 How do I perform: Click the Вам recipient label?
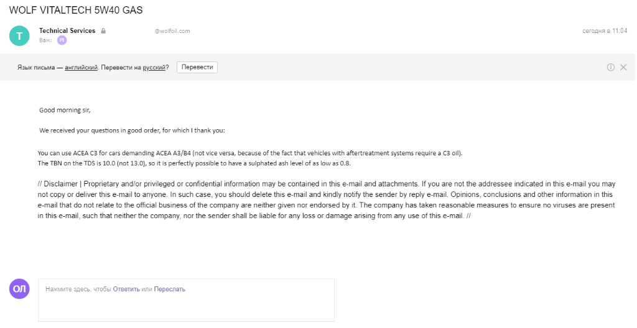45,40
